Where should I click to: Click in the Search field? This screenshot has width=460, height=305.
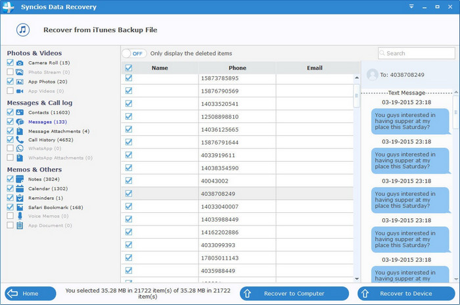coord(417,53)
